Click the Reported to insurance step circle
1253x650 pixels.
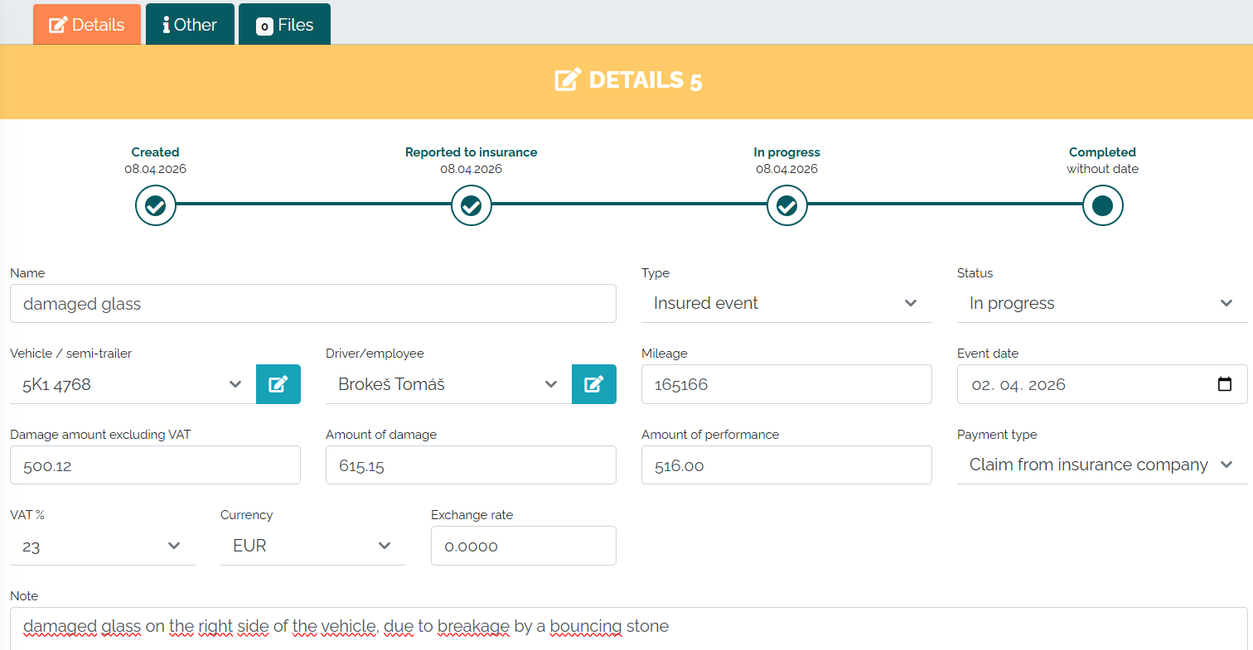pos(472,205)
